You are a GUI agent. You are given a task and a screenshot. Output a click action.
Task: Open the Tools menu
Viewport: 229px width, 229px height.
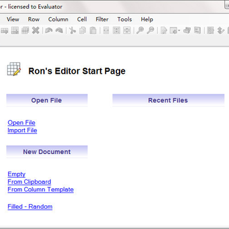click(125, 19)
